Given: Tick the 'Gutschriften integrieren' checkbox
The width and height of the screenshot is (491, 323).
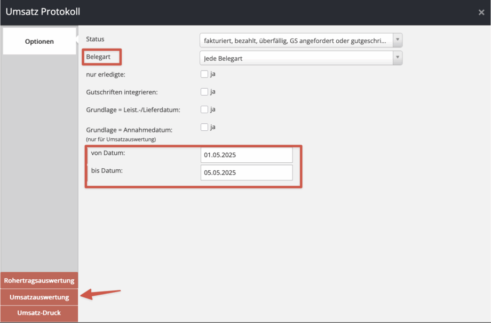Looking at the screenshot, I should coord(204,92).
